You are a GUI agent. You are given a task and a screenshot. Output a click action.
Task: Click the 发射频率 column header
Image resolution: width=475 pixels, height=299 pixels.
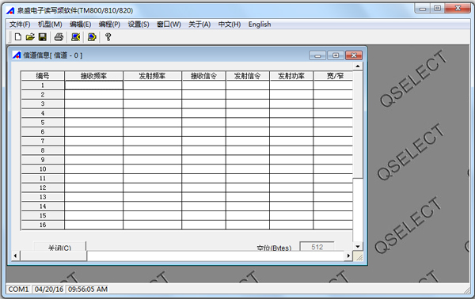pos(152,76)
